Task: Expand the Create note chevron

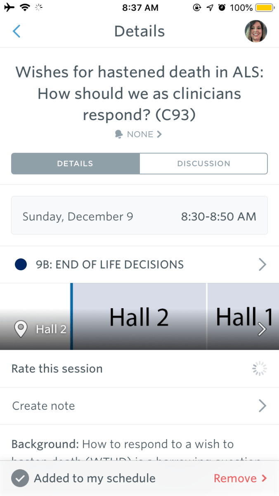Action: (x=262, y=406)
